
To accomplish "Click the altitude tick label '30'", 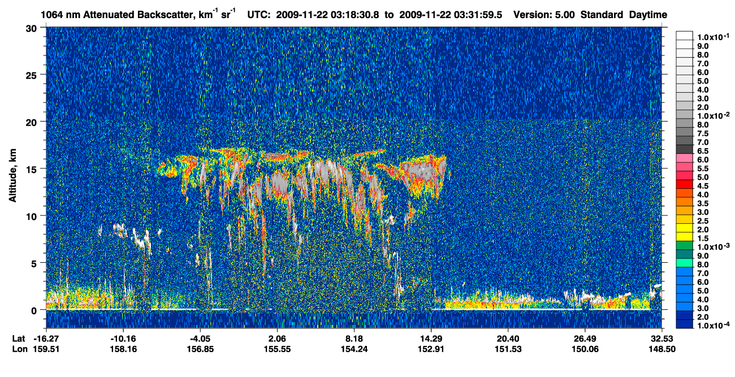I will point(33,28).
